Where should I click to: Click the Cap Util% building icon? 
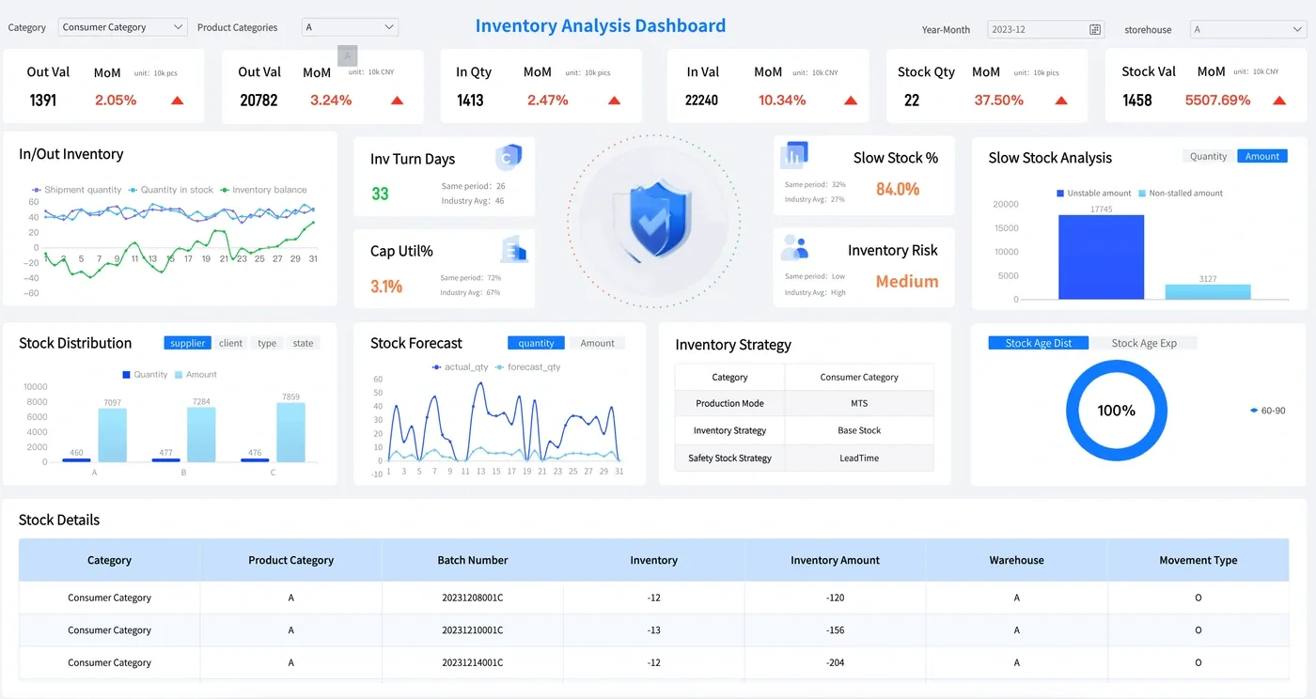[x=515, y=249]
